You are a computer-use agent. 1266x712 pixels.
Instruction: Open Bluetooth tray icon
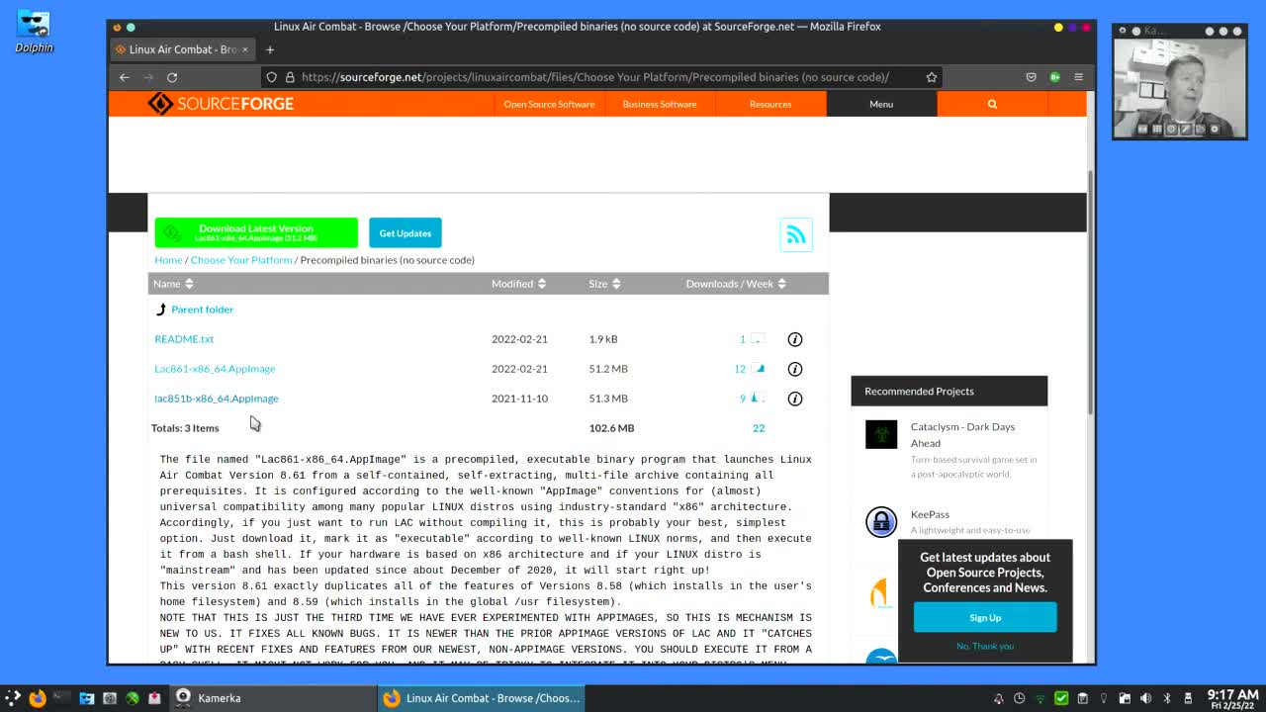(1167, 698)
